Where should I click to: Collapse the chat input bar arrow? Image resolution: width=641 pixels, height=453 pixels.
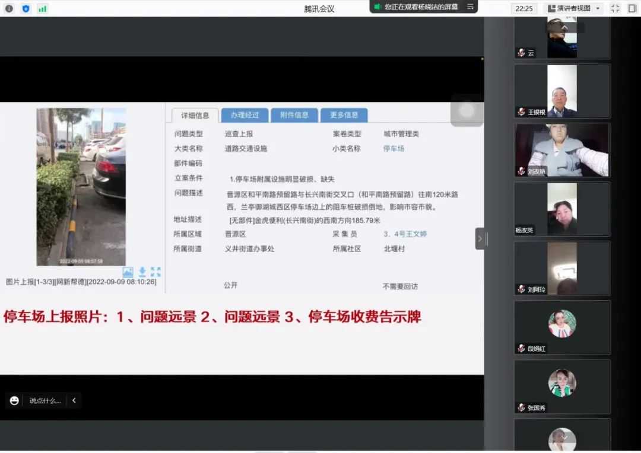pyautogui.click(x=74, y=401)
